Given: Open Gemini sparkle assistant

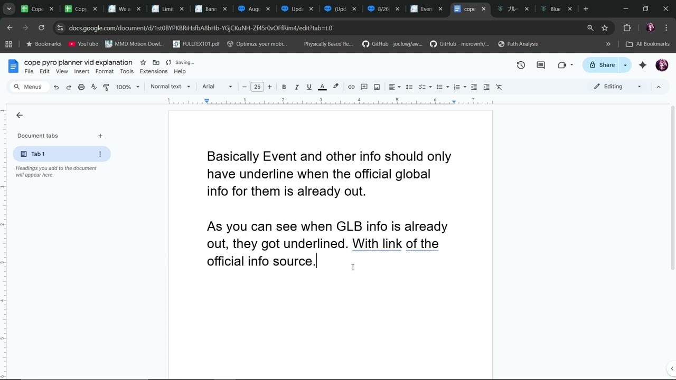Looking at the screenshot, I should click(643, 65).
